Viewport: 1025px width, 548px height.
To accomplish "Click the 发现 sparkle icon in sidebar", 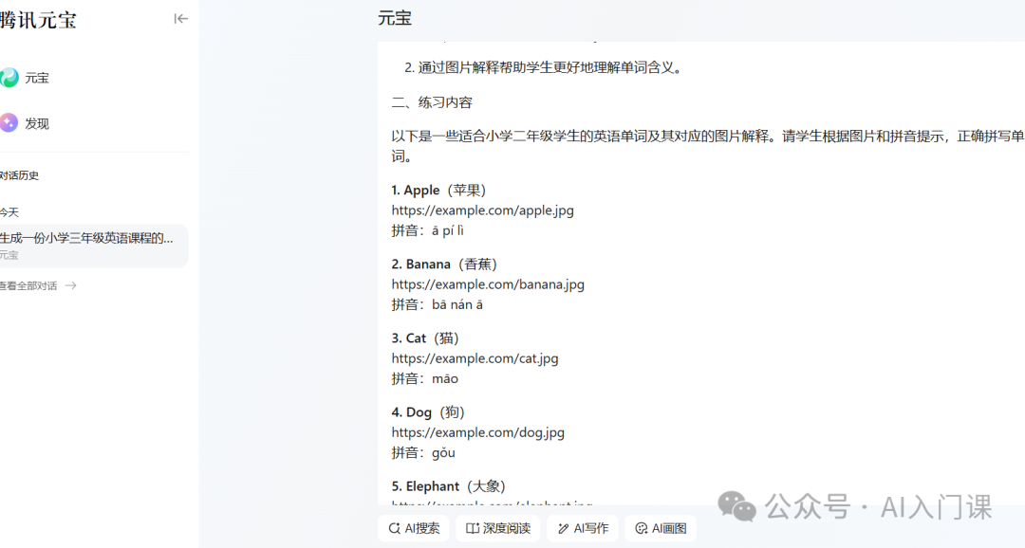I will (x=9, y=123).
